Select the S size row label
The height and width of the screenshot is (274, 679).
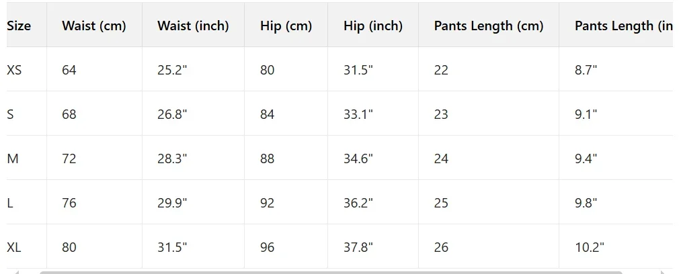coord(11,114)
